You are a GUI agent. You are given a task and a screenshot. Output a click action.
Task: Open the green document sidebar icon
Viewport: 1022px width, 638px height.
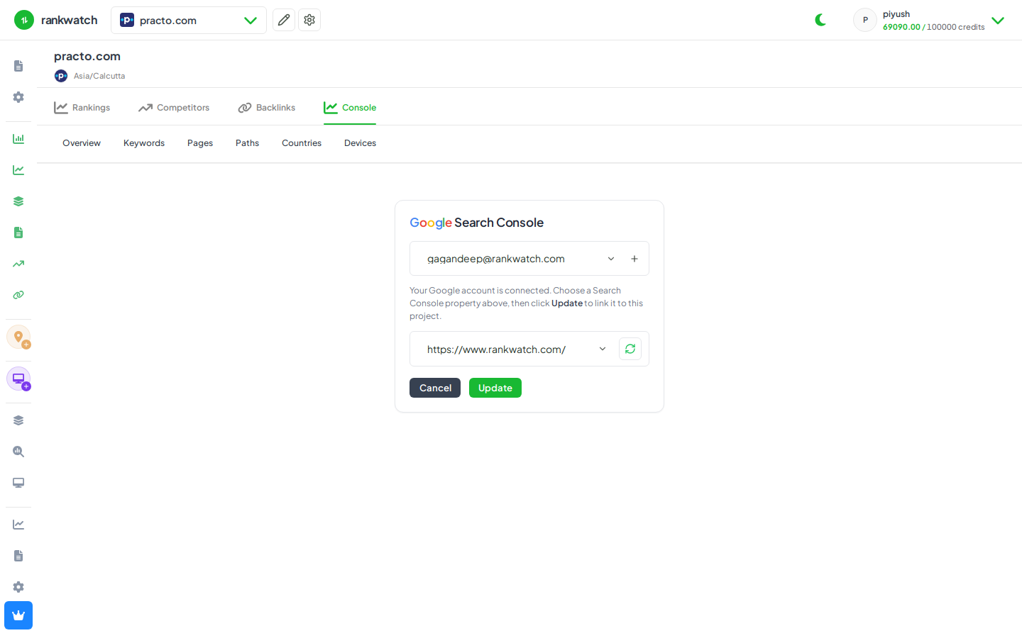[x=18, y=233]
